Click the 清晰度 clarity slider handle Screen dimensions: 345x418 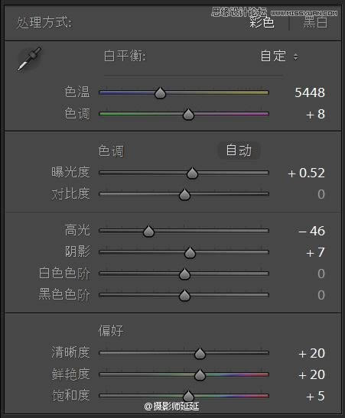pos(200,353)
